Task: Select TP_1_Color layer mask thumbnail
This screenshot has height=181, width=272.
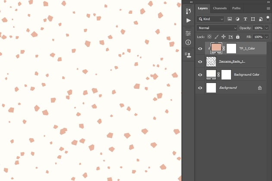Action: pos(231,49)
